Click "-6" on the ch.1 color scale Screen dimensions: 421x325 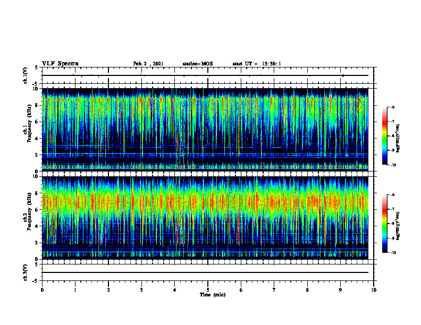tap(392, 107)
